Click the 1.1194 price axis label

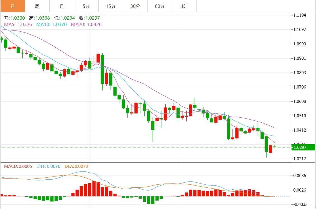click(300, 15)
